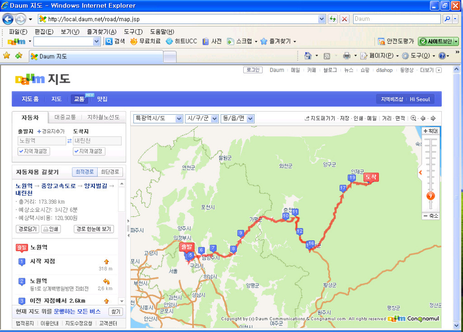
Task: Click the 로그인 login button
Action: (x=253, y=70)
